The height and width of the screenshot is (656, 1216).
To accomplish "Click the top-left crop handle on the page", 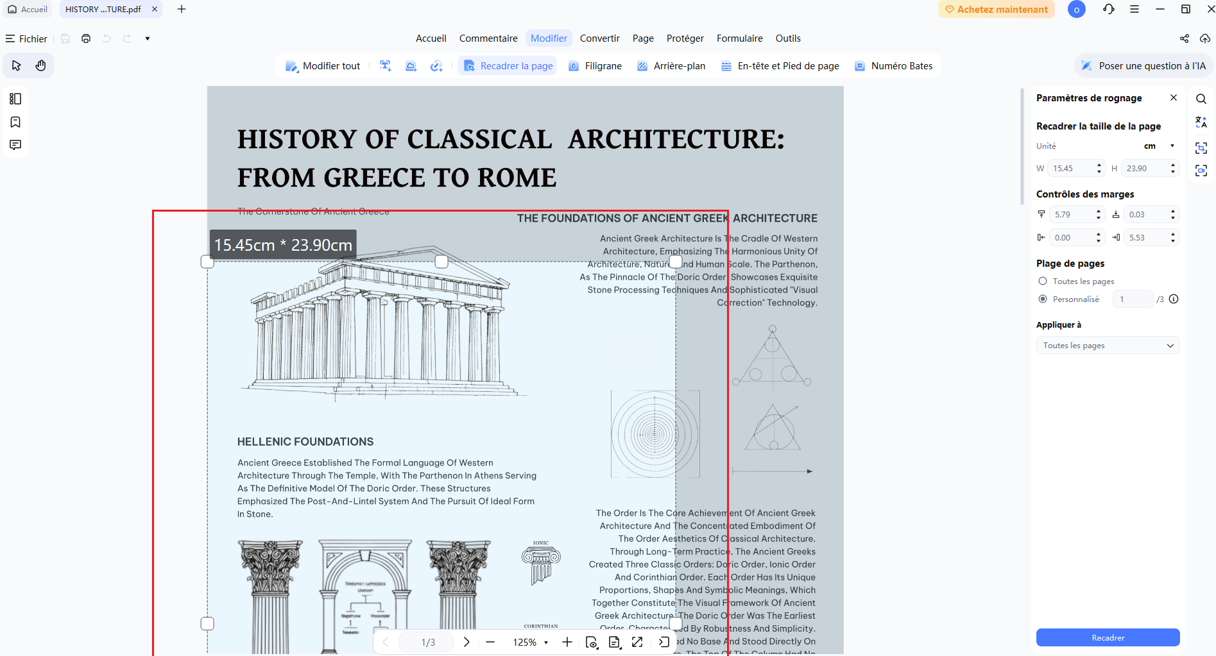I will 207,262.
